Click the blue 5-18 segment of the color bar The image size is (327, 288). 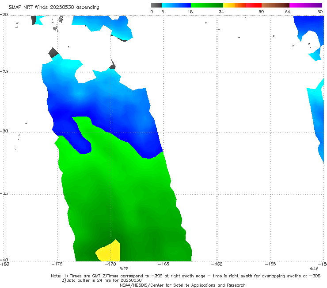(x=176, y=5)
